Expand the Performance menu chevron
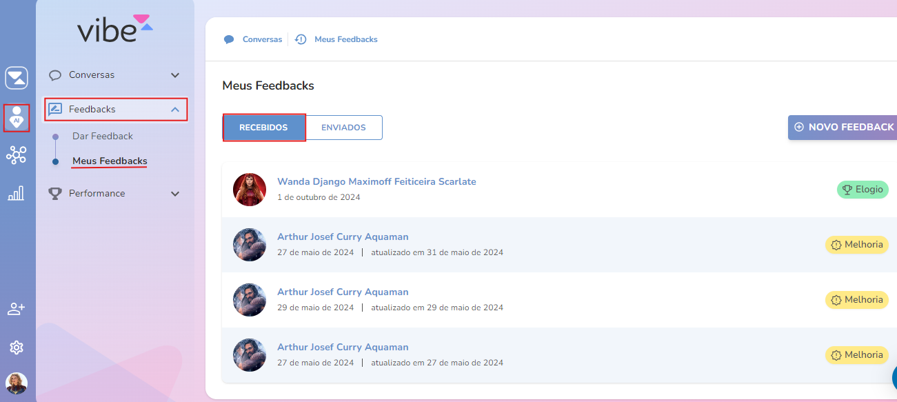The width and height of the screenshot is (897, 402). pos(175,194)
